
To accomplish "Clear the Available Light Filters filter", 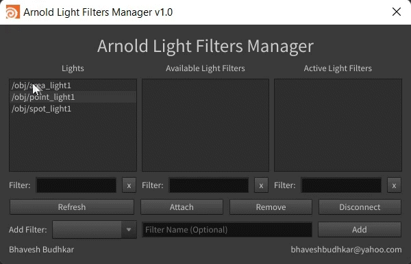I will (x=261, y=185).
